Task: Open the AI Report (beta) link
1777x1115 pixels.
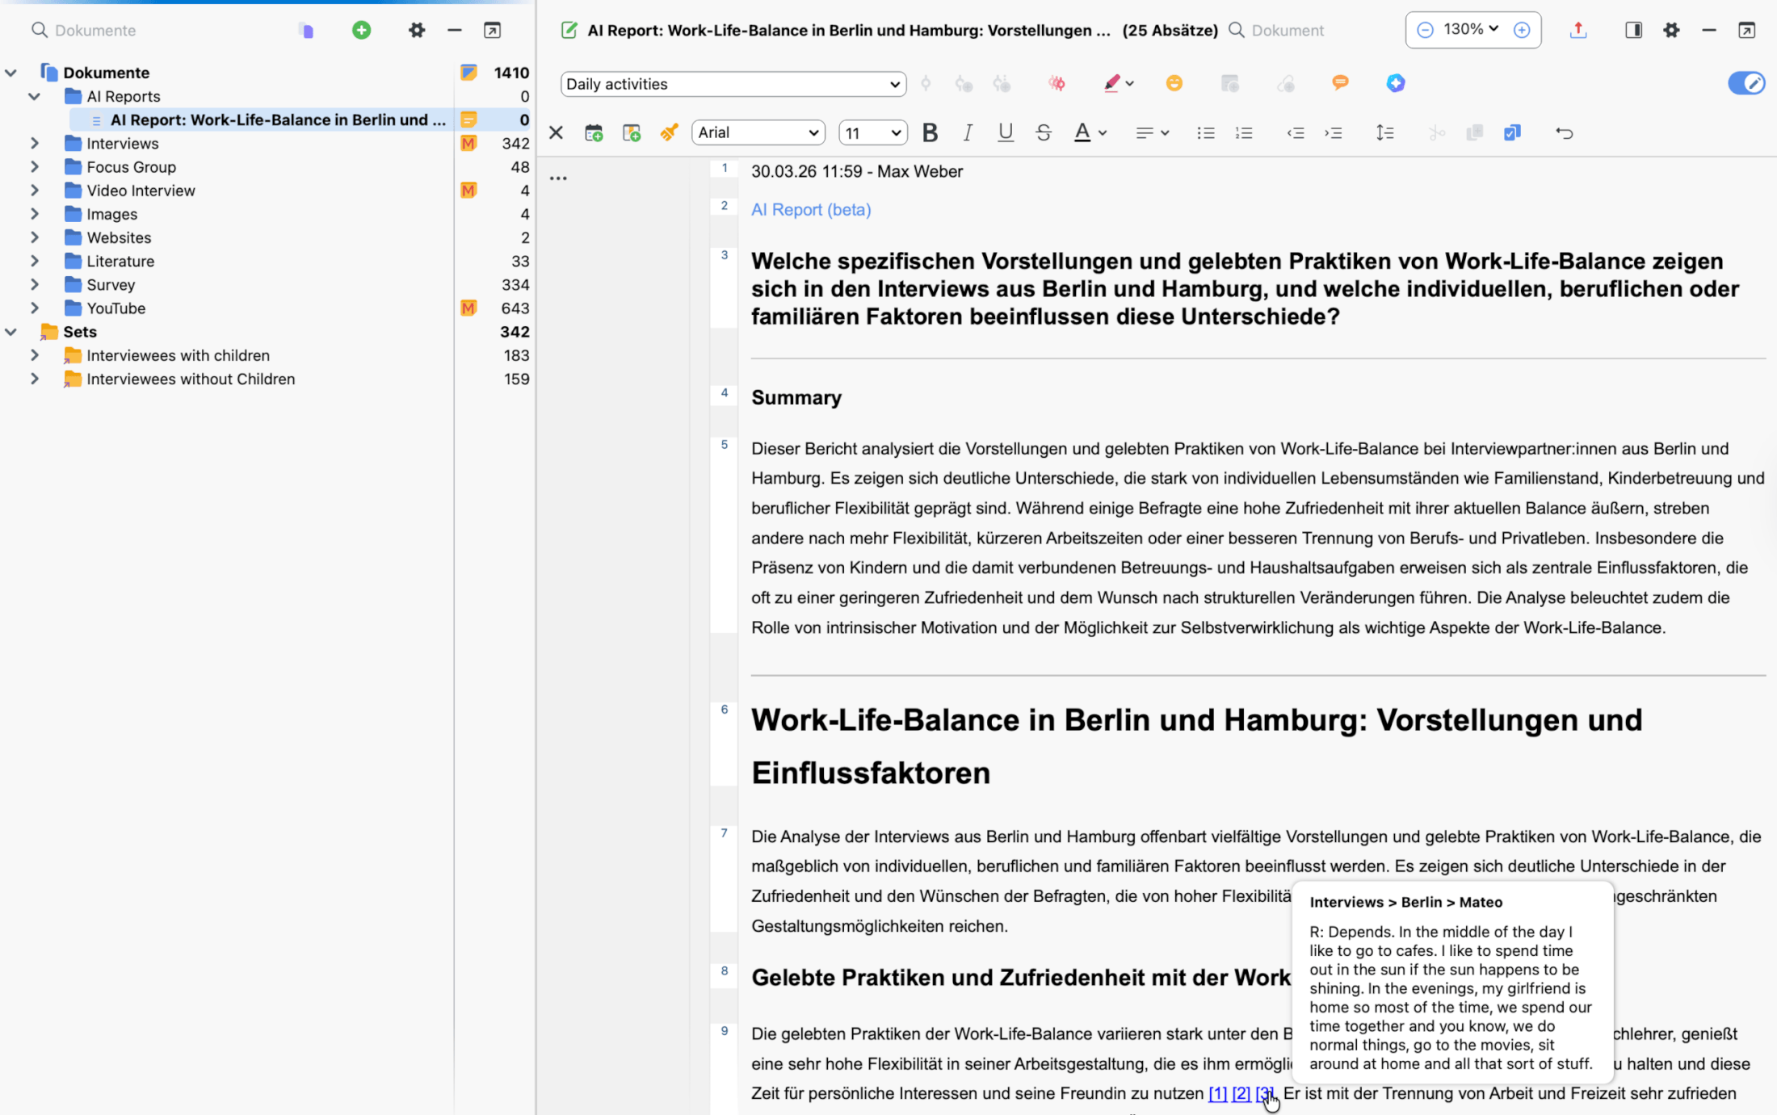Action: click(x=810, y=209)
